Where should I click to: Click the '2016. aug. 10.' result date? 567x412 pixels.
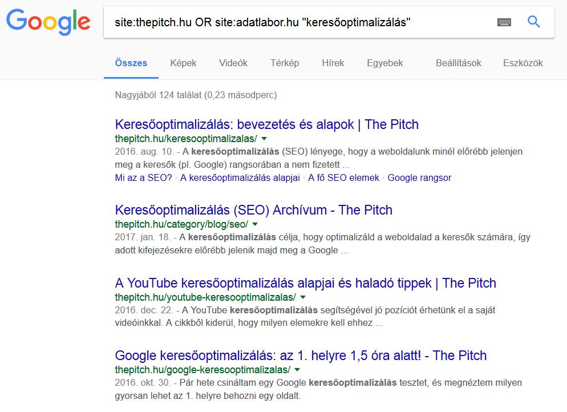pos(145,152)
